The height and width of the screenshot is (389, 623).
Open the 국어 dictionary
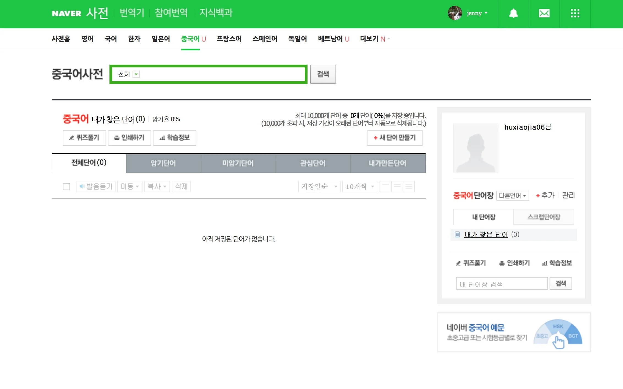pyautogui.click(x=111, y=39)
